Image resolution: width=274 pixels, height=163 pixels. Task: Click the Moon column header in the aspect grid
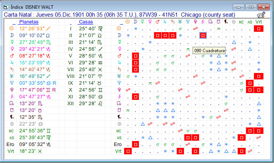[x=135, y=22]
